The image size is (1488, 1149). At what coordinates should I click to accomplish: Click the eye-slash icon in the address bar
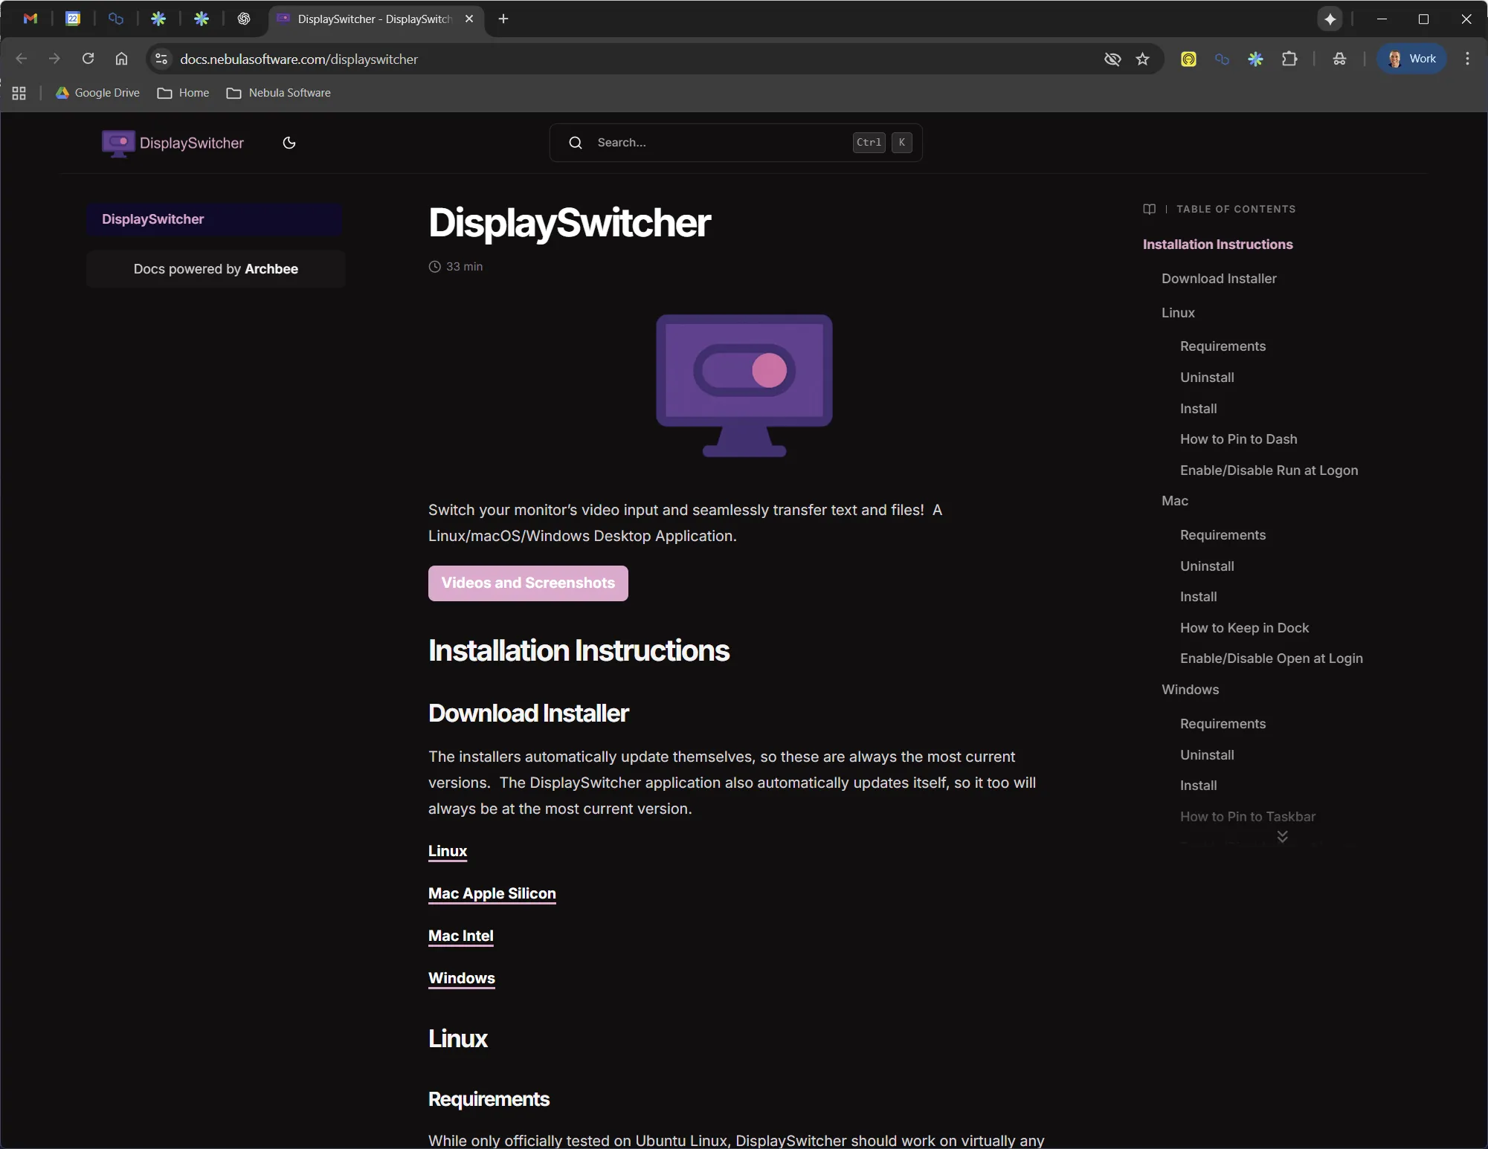click(x=1112, y=59)
